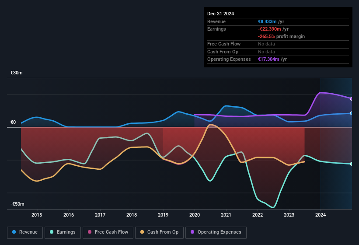Image resolution: width=359 pixels, height=245 pixels.
Task: Click the 2018 x-axis label
Action: coord(132,215)
